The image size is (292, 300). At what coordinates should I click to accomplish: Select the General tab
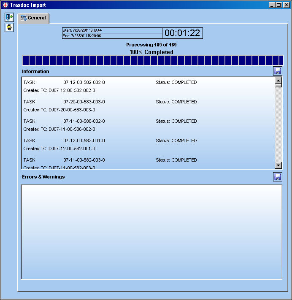[x=33, y=18]
